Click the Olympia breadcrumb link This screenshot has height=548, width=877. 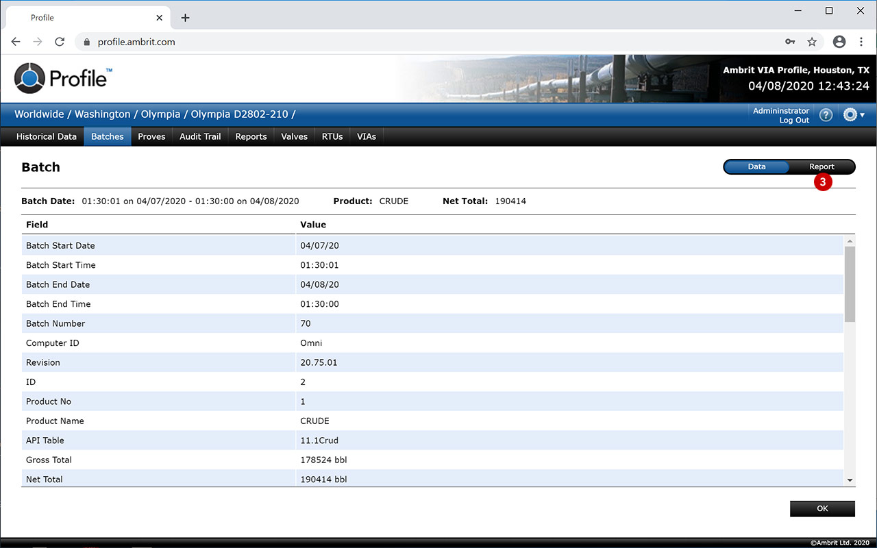(x=160, y=114)
